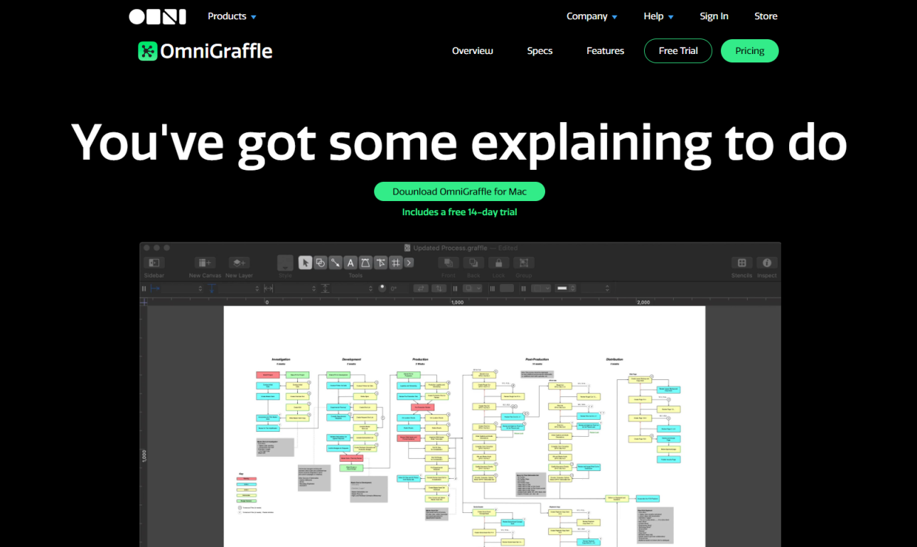Open the Stencils grid icon
The height and width of the screenshot is (547, 917).
741,263
